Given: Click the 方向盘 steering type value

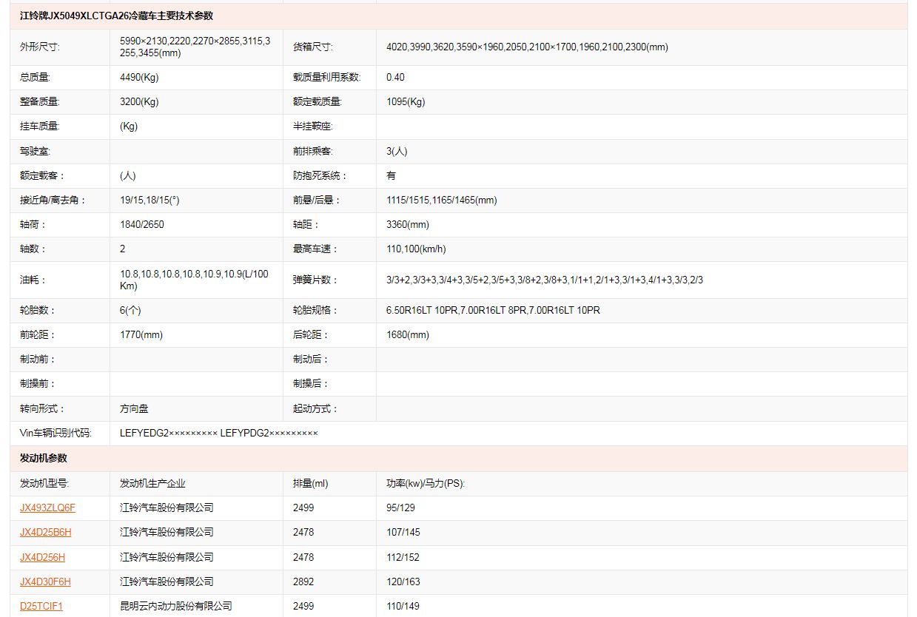Looking at the screenshot, I should [134, 408].
